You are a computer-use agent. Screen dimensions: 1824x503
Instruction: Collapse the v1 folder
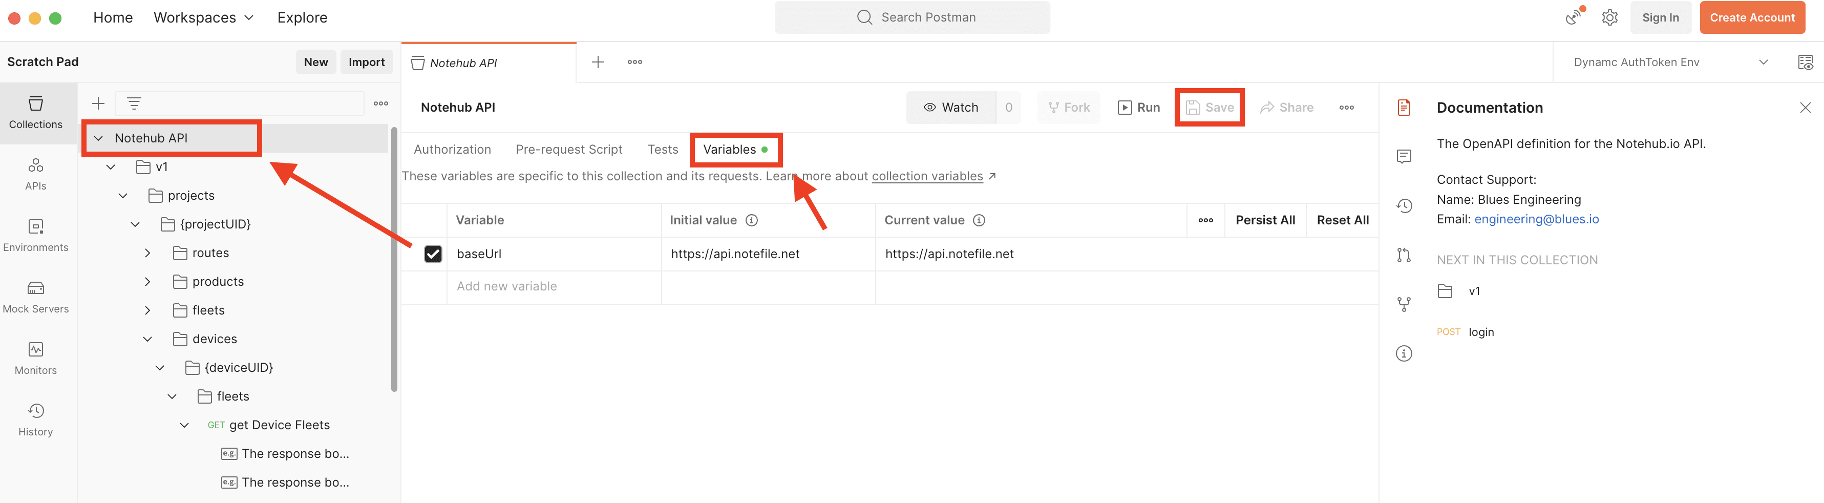pyautogui.click(x=111, y=167)
